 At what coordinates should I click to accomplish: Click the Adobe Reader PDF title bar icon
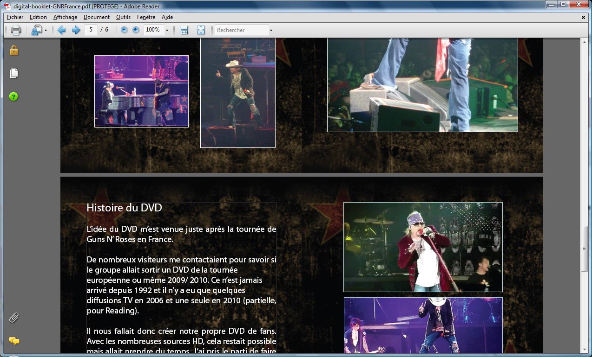7,6
